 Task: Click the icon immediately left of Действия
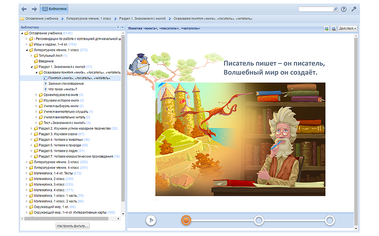click(x=333, y=28)
